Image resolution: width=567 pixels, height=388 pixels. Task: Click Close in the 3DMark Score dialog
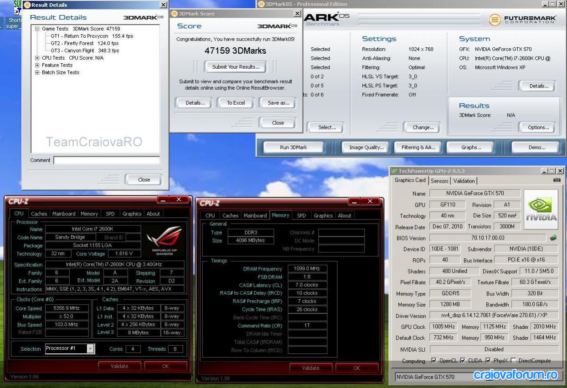pyautogui.click(x=278, y=123)
